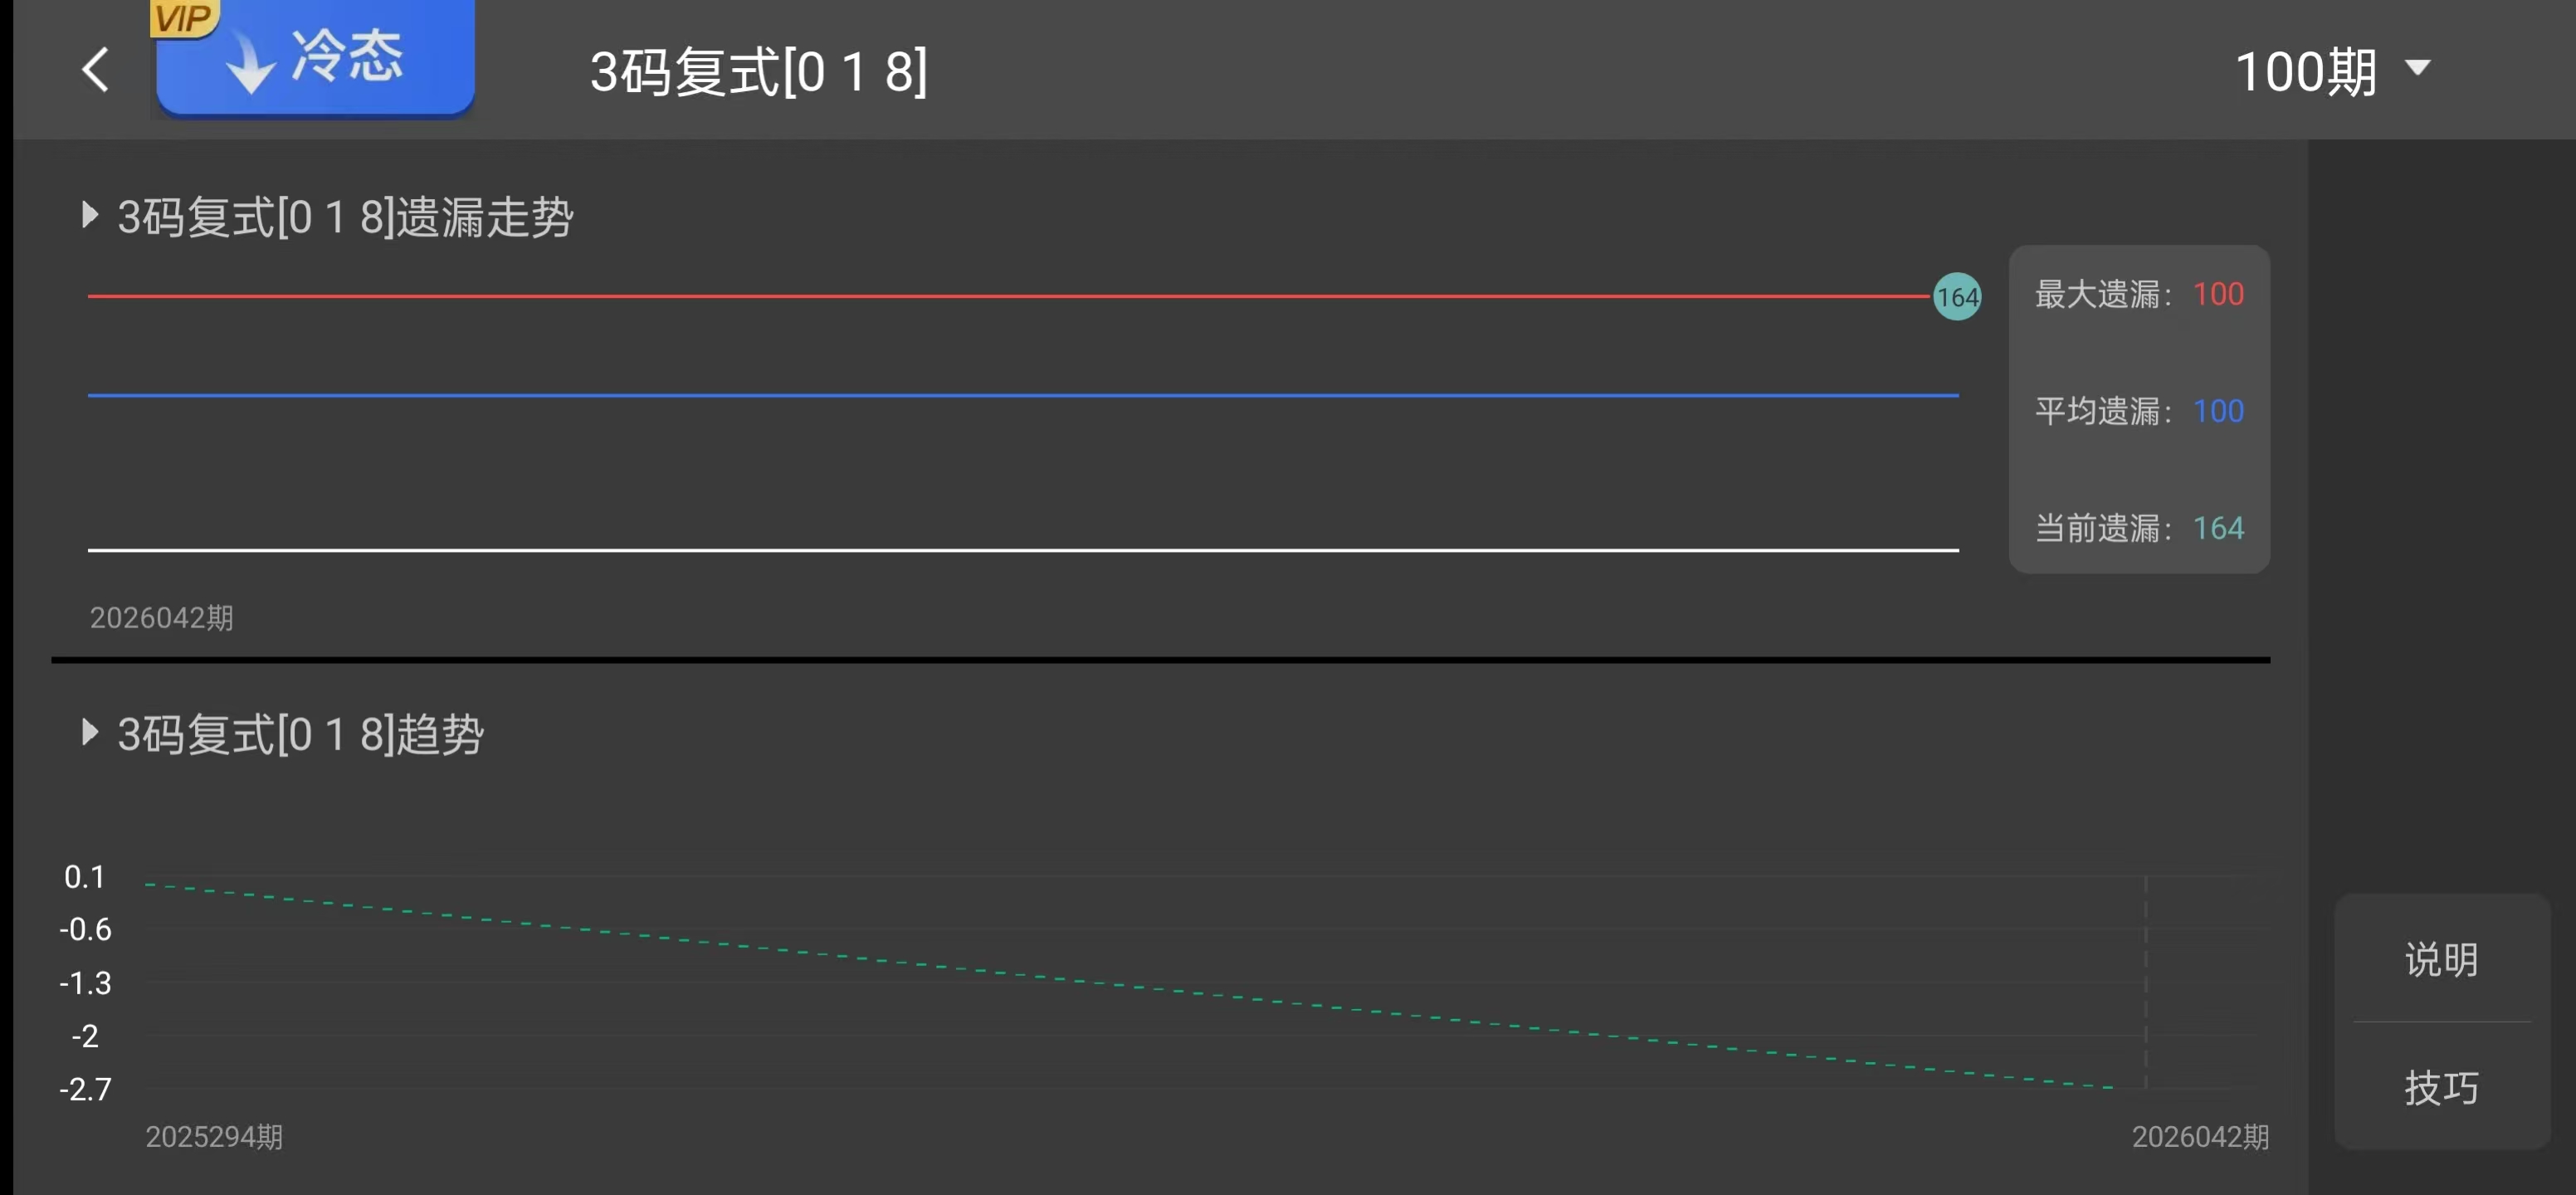Click the dropdown caret beside 100期
This screenshot has width=2576, height=1195.
(x=2418, y=68)
